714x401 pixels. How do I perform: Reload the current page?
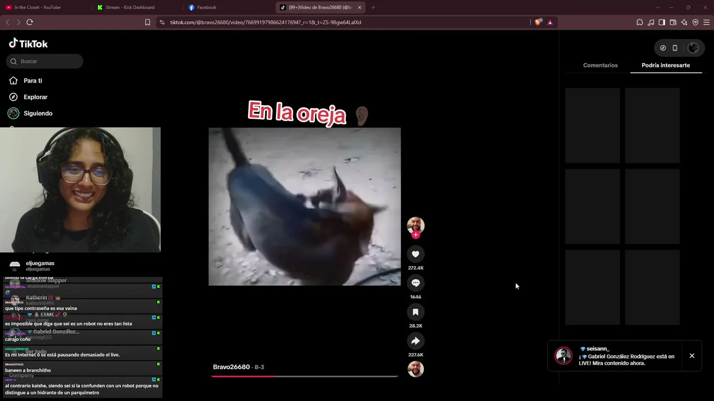tap(30, 22)
